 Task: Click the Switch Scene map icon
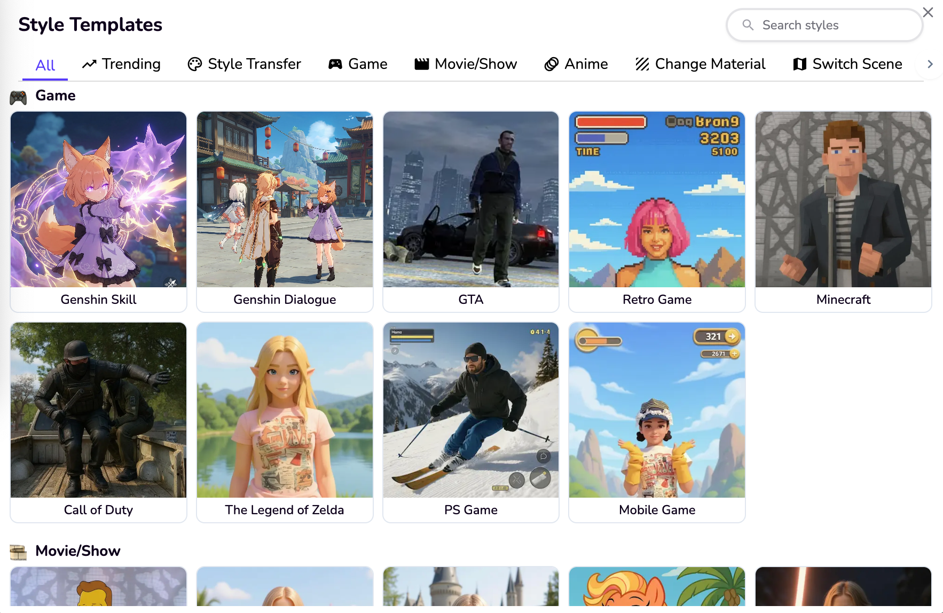800,64
